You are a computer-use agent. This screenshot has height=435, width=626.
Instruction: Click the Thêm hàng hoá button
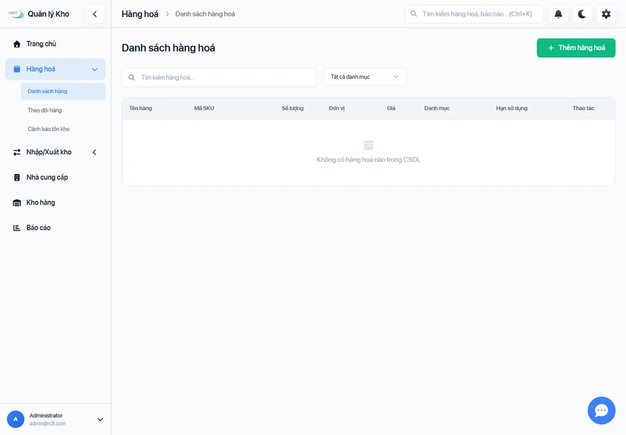(576, 48)
